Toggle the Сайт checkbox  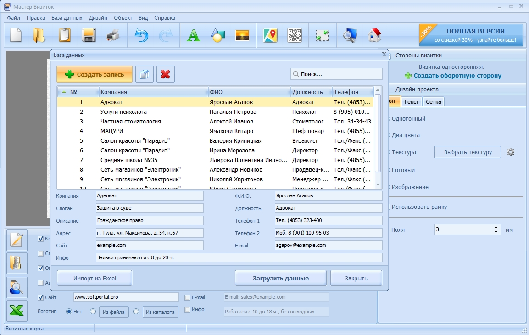(41, 297)
